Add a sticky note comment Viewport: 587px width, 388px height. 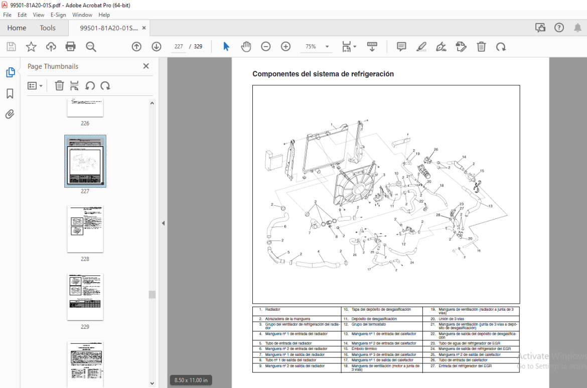[x=401, y=47]
